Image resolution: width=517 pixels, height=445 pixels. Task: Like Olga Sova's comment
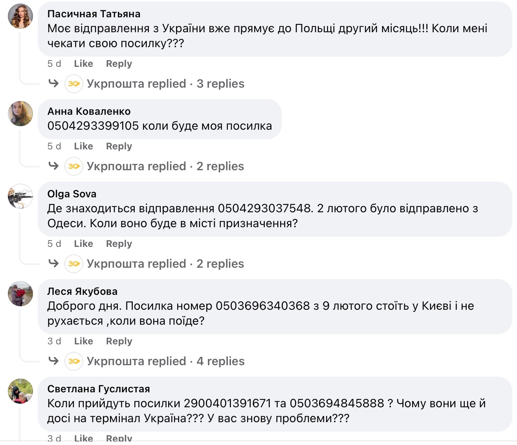pyautogui.click(x=83, y=244)
